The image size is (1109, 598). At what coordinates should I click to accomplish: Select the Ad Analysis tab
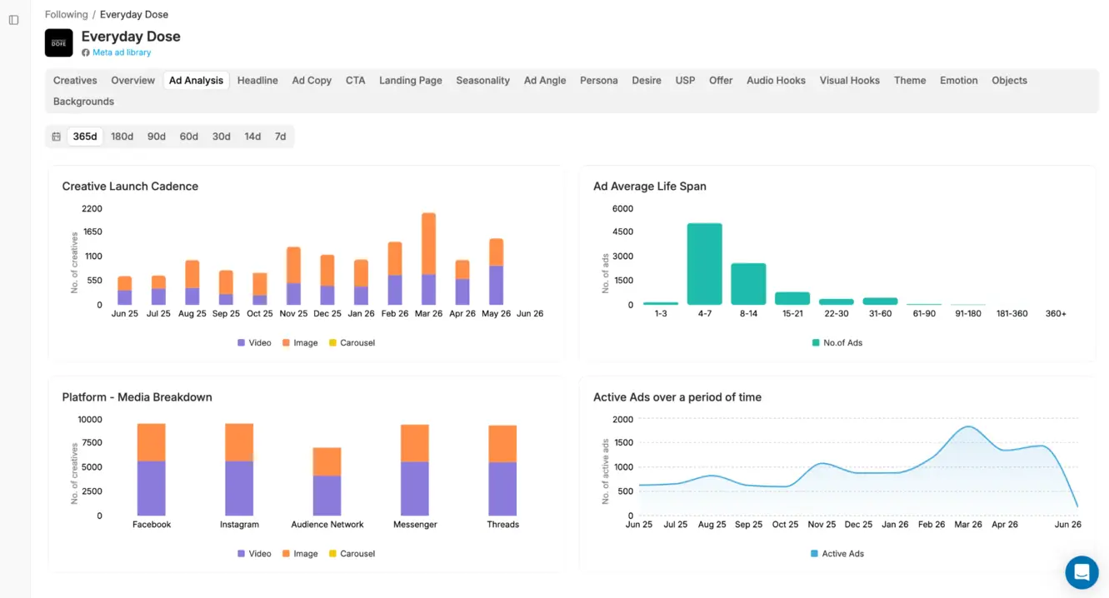(x=196, y=81)
